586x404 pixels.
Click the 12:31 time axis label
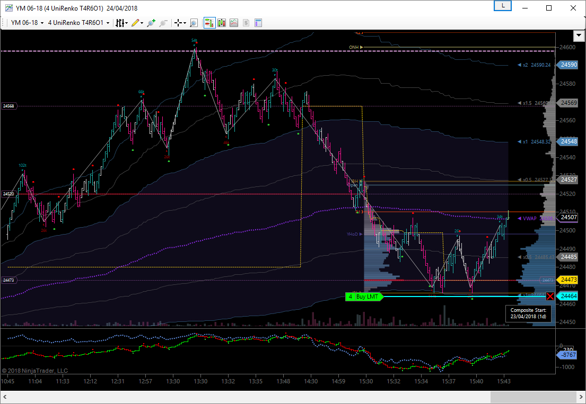[118, 381]
